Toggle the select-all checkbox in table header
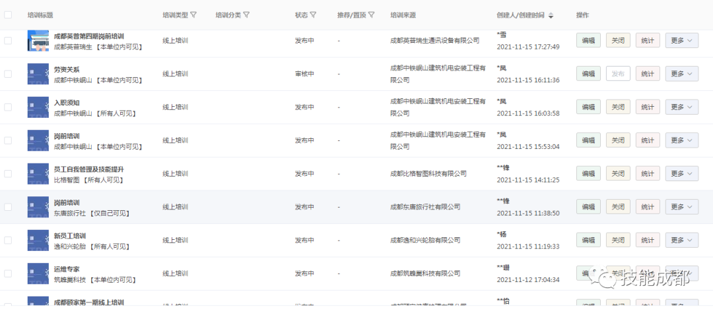Viewport: 713px width, 309px height. (x=8, y=14)
